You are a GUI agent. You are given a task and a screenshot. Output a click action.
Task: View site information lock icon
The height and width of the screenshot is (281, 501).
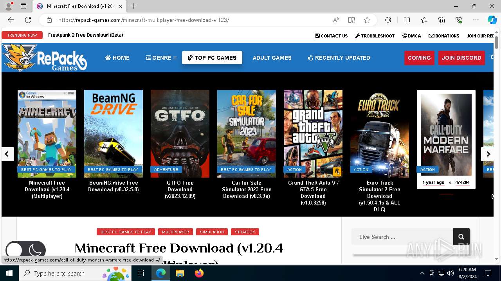click(x=49, y=20)
